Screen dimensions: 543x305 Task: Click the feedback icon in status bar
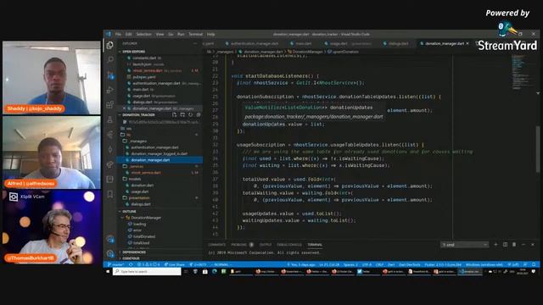pyautogui.click(x=525, y=264)
